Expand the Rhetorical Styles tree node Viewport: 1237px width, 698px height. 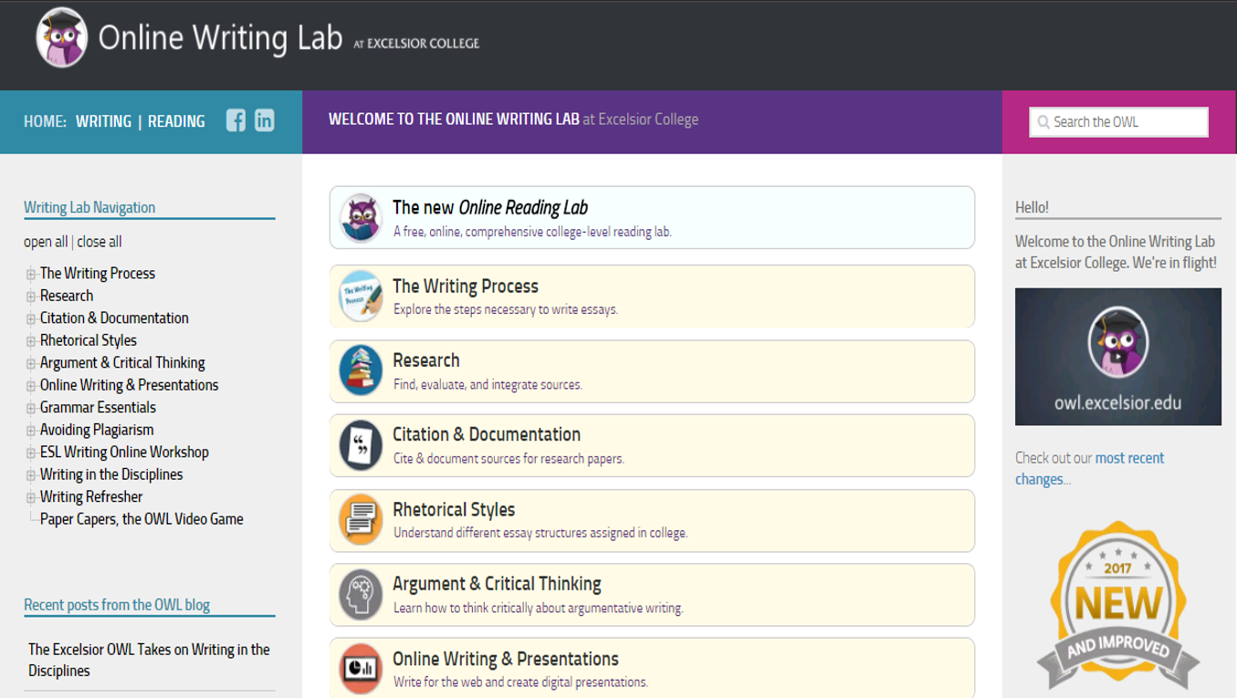click(31, 341)
